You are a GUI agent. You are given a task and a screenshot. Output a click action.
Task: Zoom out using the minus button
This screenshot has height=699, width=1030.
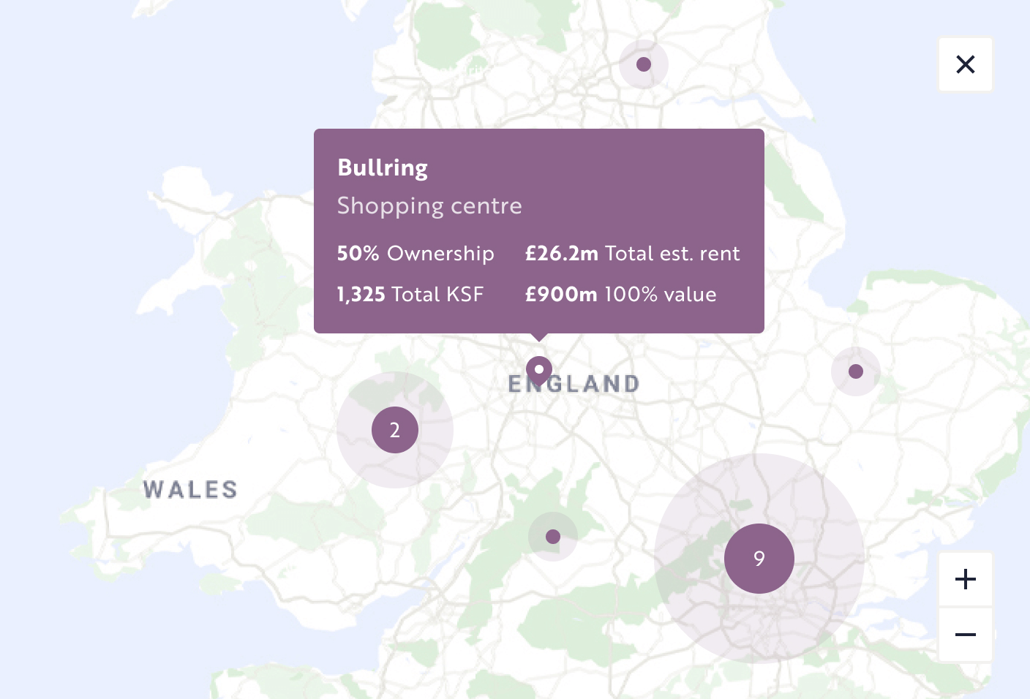(x=965, y=635)
